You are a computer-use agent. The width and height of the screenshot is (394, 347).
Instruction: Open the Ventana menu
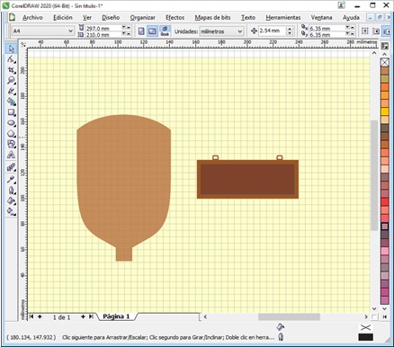coord(321,17)
